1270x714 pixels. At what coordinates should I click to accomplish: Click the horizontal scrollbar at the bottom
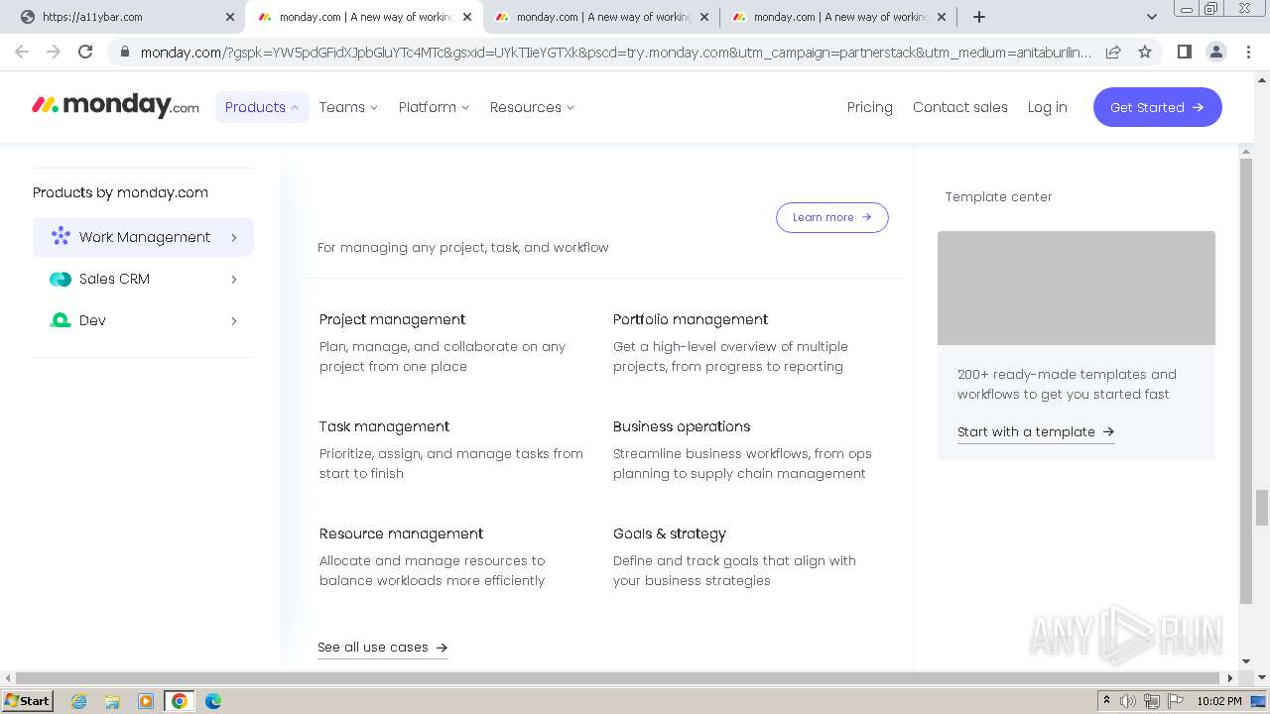[619, 678]
